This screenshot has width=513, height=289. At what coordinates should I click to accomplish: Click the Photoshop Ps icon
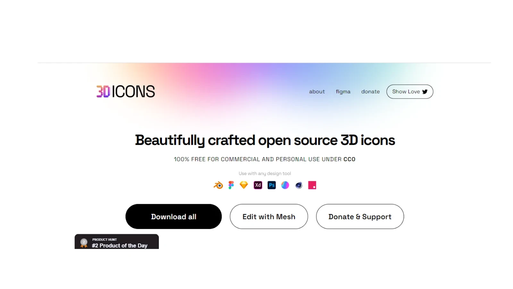pyautogui.click(x=272, y=185)
